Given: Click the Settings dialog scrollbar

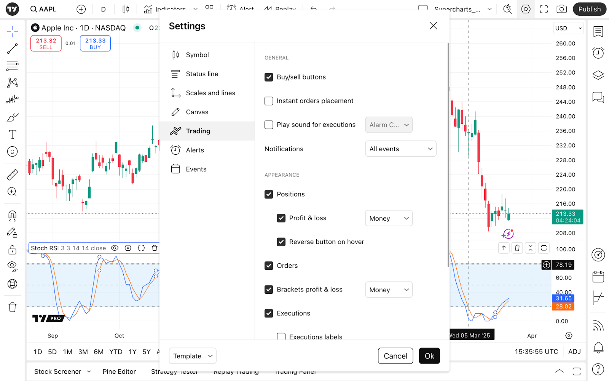Looking at the screenshot, I should (448, 155).
